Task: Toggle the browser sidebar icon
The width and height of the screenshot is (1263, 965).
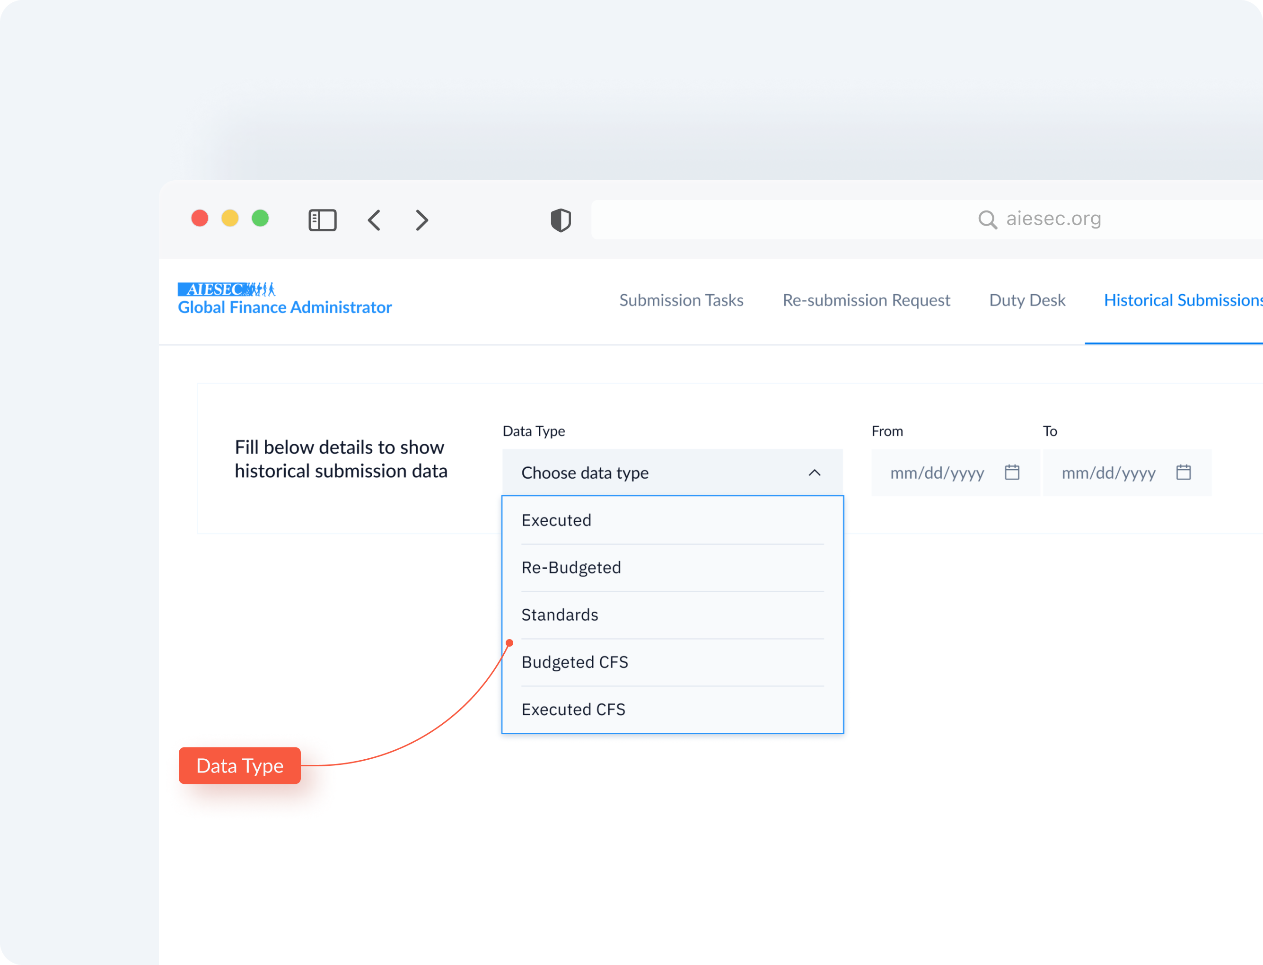Action: [x=322, y=220]
